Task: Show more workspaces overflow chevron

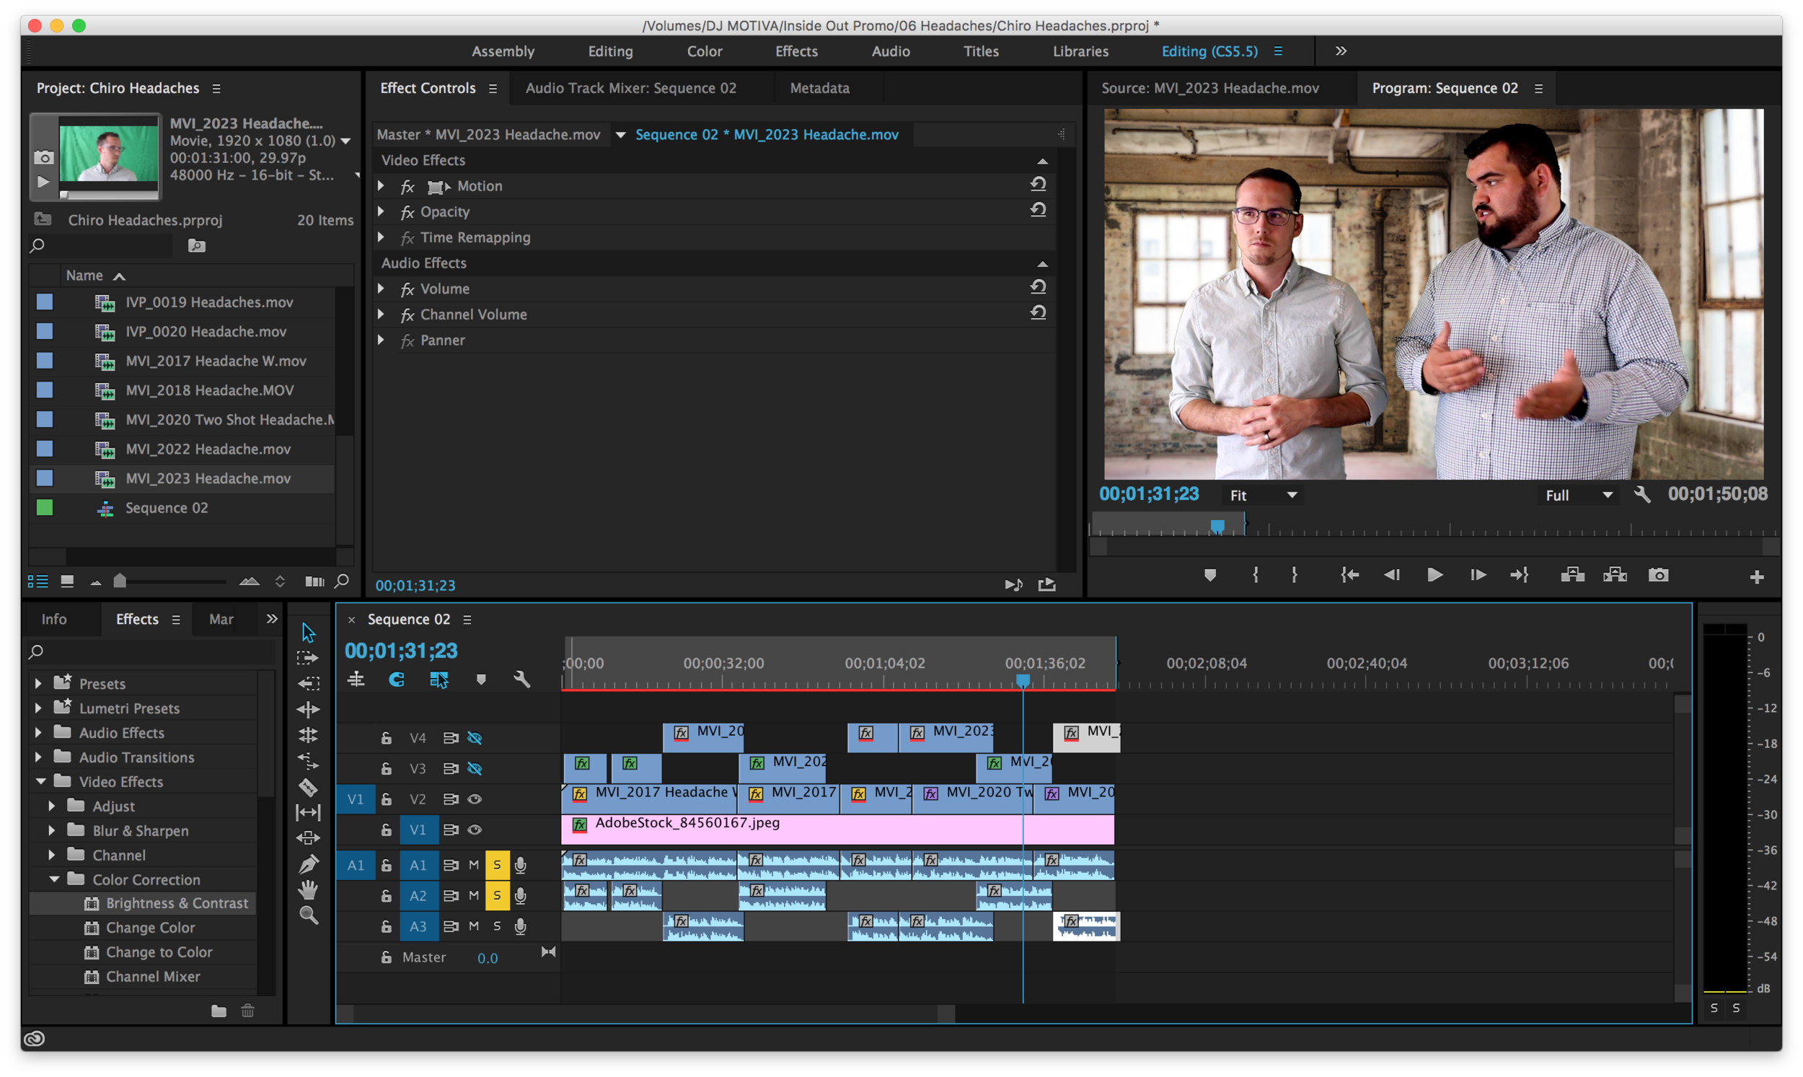Action: tap(1341, 50)
